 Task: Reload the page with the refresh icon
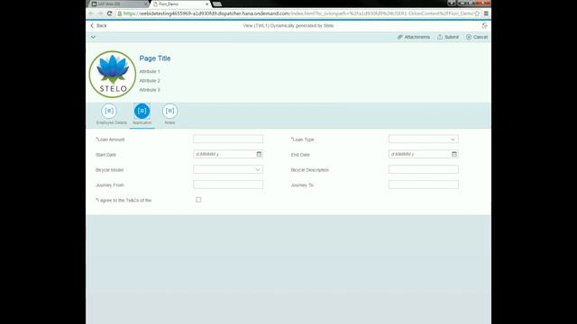coord(109,13)
